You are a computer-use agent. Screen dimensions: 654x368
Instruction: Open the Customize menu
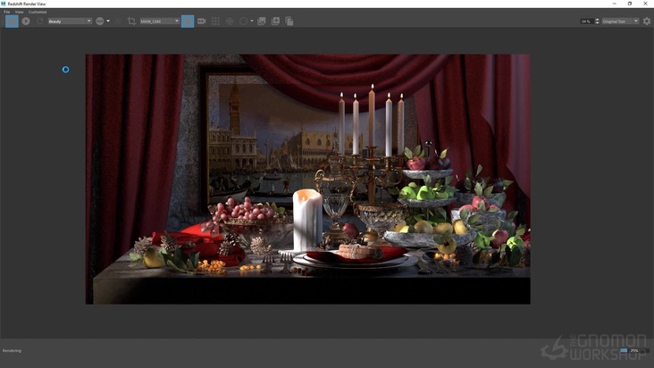click(38, 13)
